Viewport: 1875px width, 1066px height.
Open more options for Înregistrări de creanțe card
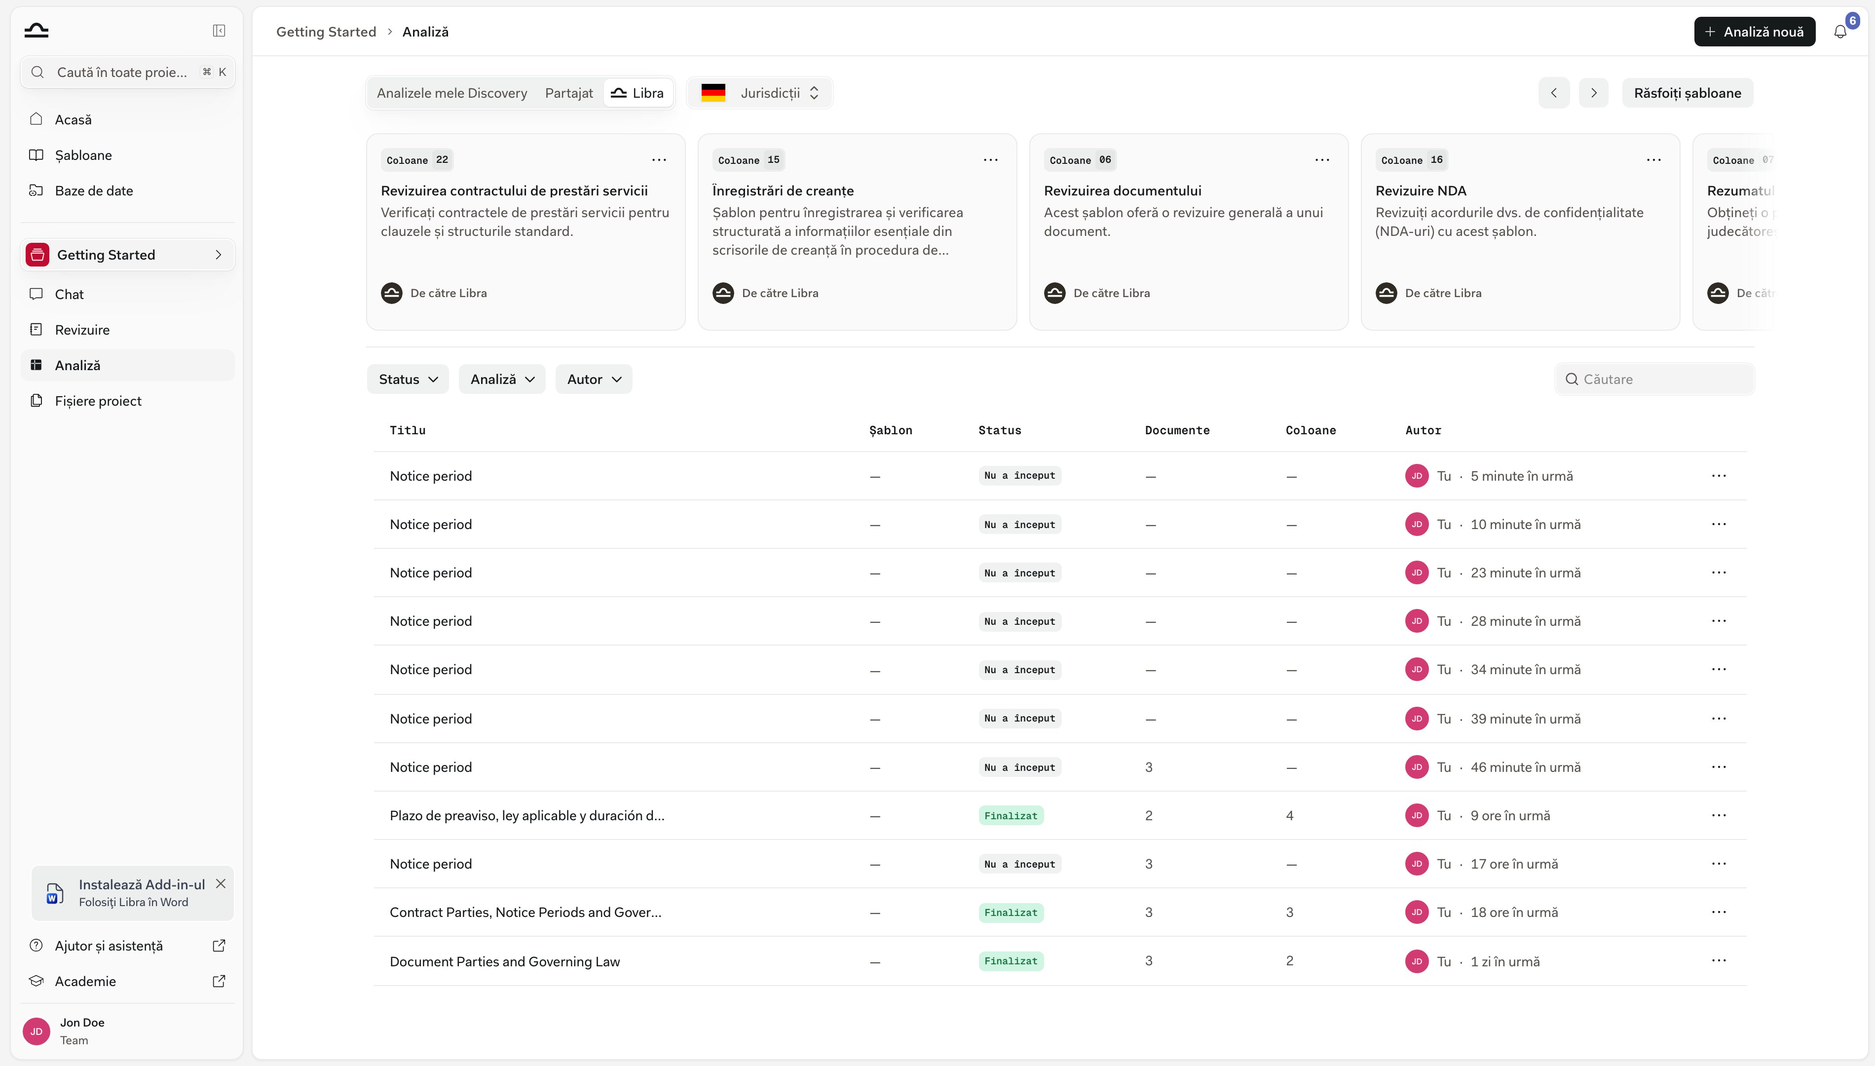click(990, 159)
